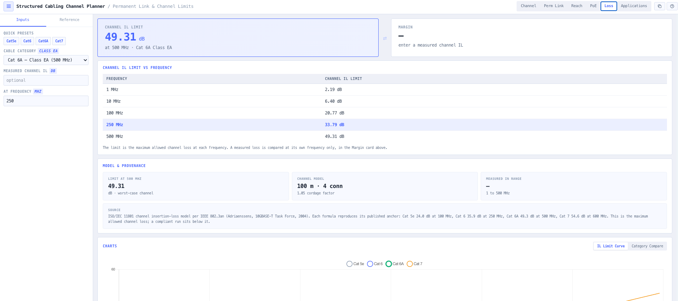Click the Structured Cabling Channel Planner title
The image size is (678, 301).
(x=60, y=6)
